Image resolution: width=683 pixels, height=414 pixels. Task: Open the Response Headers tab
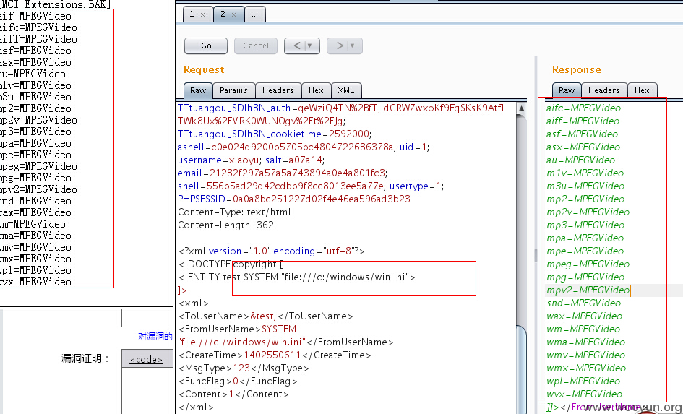point(603,90)
